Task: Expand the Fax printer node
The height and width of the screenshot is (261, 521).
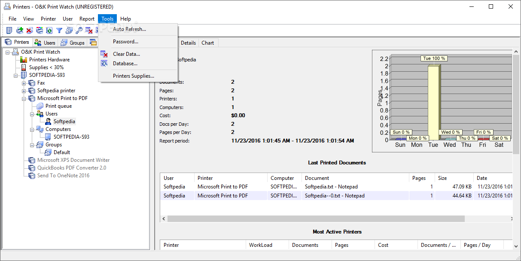Action: (x=24, y=83)
